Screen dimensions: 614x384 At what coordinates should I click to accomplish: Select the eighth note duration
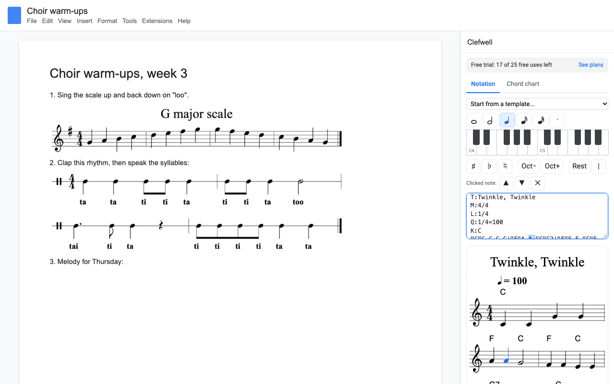[524, 120]
